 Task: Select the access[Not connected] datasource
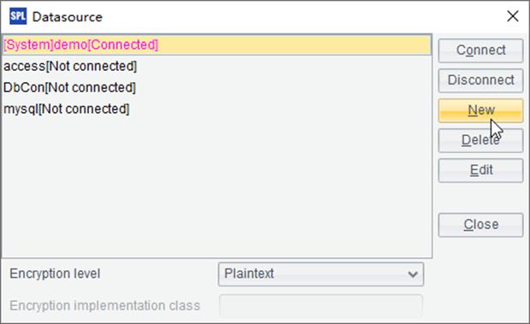[217, 66]
